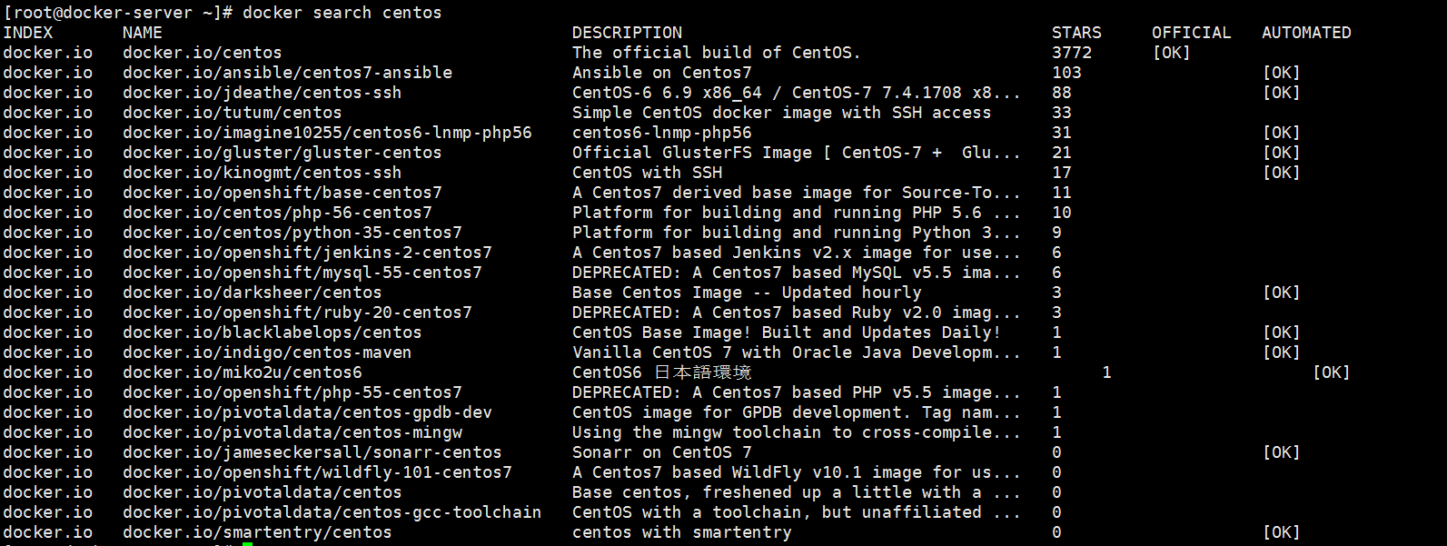The height and width of the screenshot is (546, 1447).
Task: Click "Sonarr on CentOS 7" description
Action: [661, 452]
